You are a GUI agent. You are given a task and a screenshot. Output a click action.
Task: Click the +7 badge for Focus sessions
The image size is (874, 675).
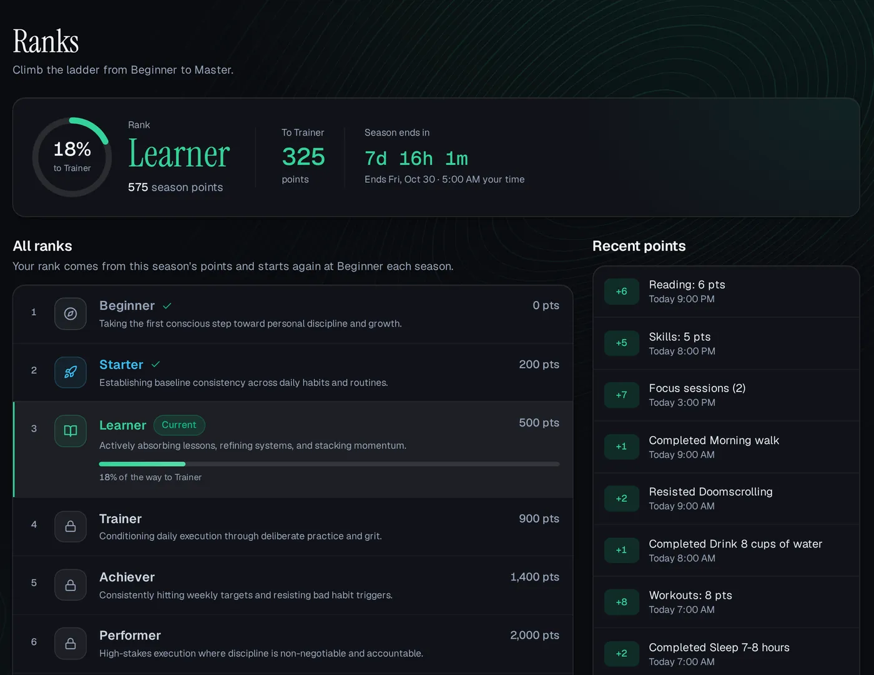(621, 395)
